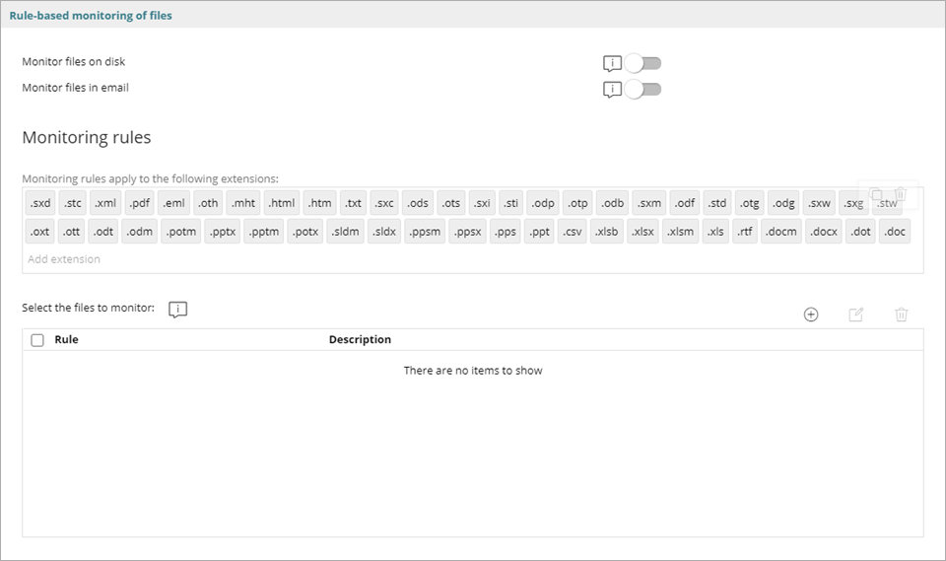Image resolution: width=946 pixels, height=561 pixels.
Task: Select the .xlsb extension tag
Action: pos(606,232)
